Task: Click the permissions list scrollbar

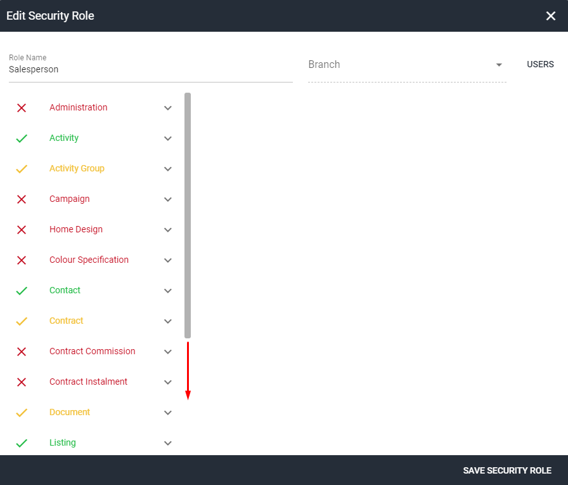Action: point(188,216)
